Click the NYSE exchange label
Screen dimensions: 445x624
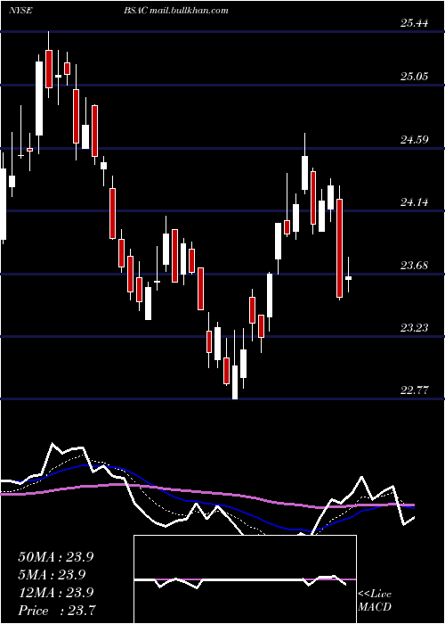click(20, 11)
